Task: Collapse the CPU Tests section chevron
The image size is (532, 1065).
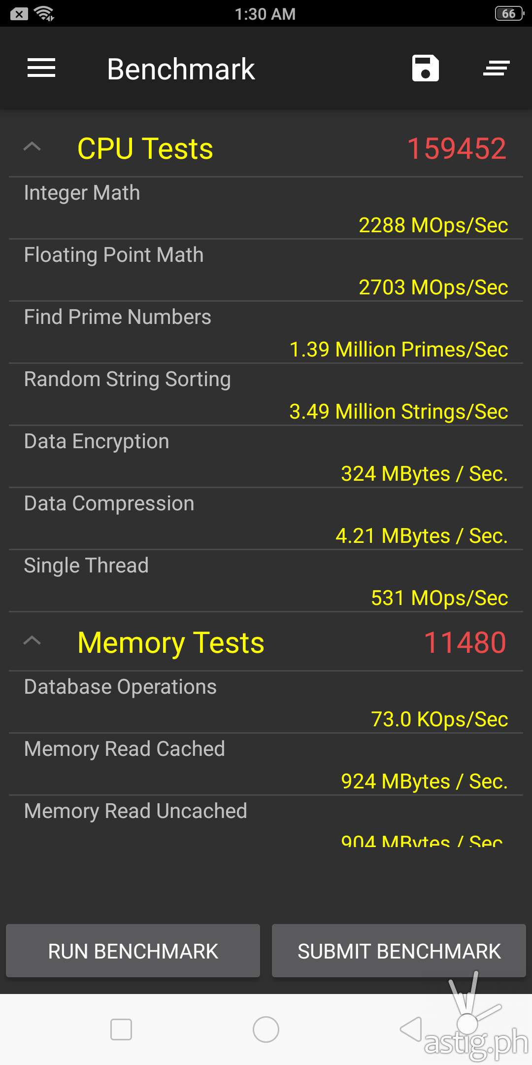Action: [33, 147]
